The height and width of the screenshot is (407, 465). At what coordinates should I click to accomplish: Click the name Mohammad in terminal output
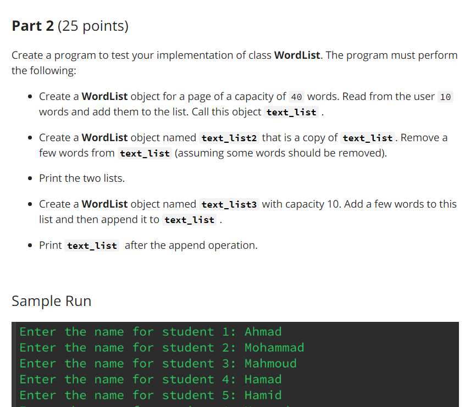tap(274, 347)
